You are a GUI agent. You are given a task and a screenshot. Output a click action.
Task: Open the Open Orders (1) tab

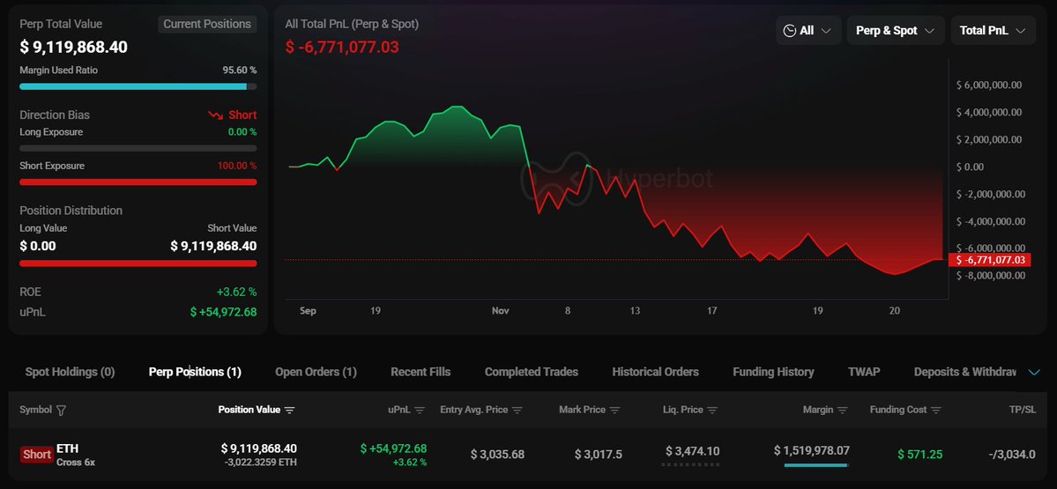[316, 372]
